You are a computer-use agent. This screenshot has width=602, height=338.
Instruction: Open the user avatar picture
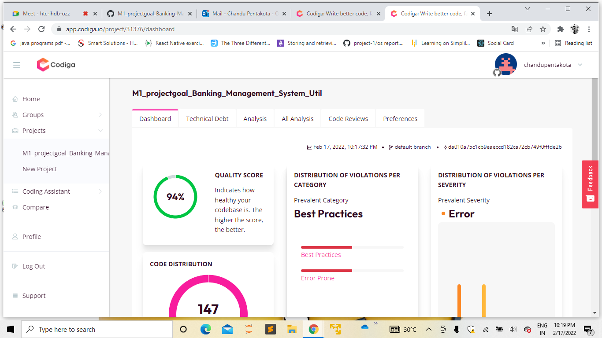coord(505,65)
